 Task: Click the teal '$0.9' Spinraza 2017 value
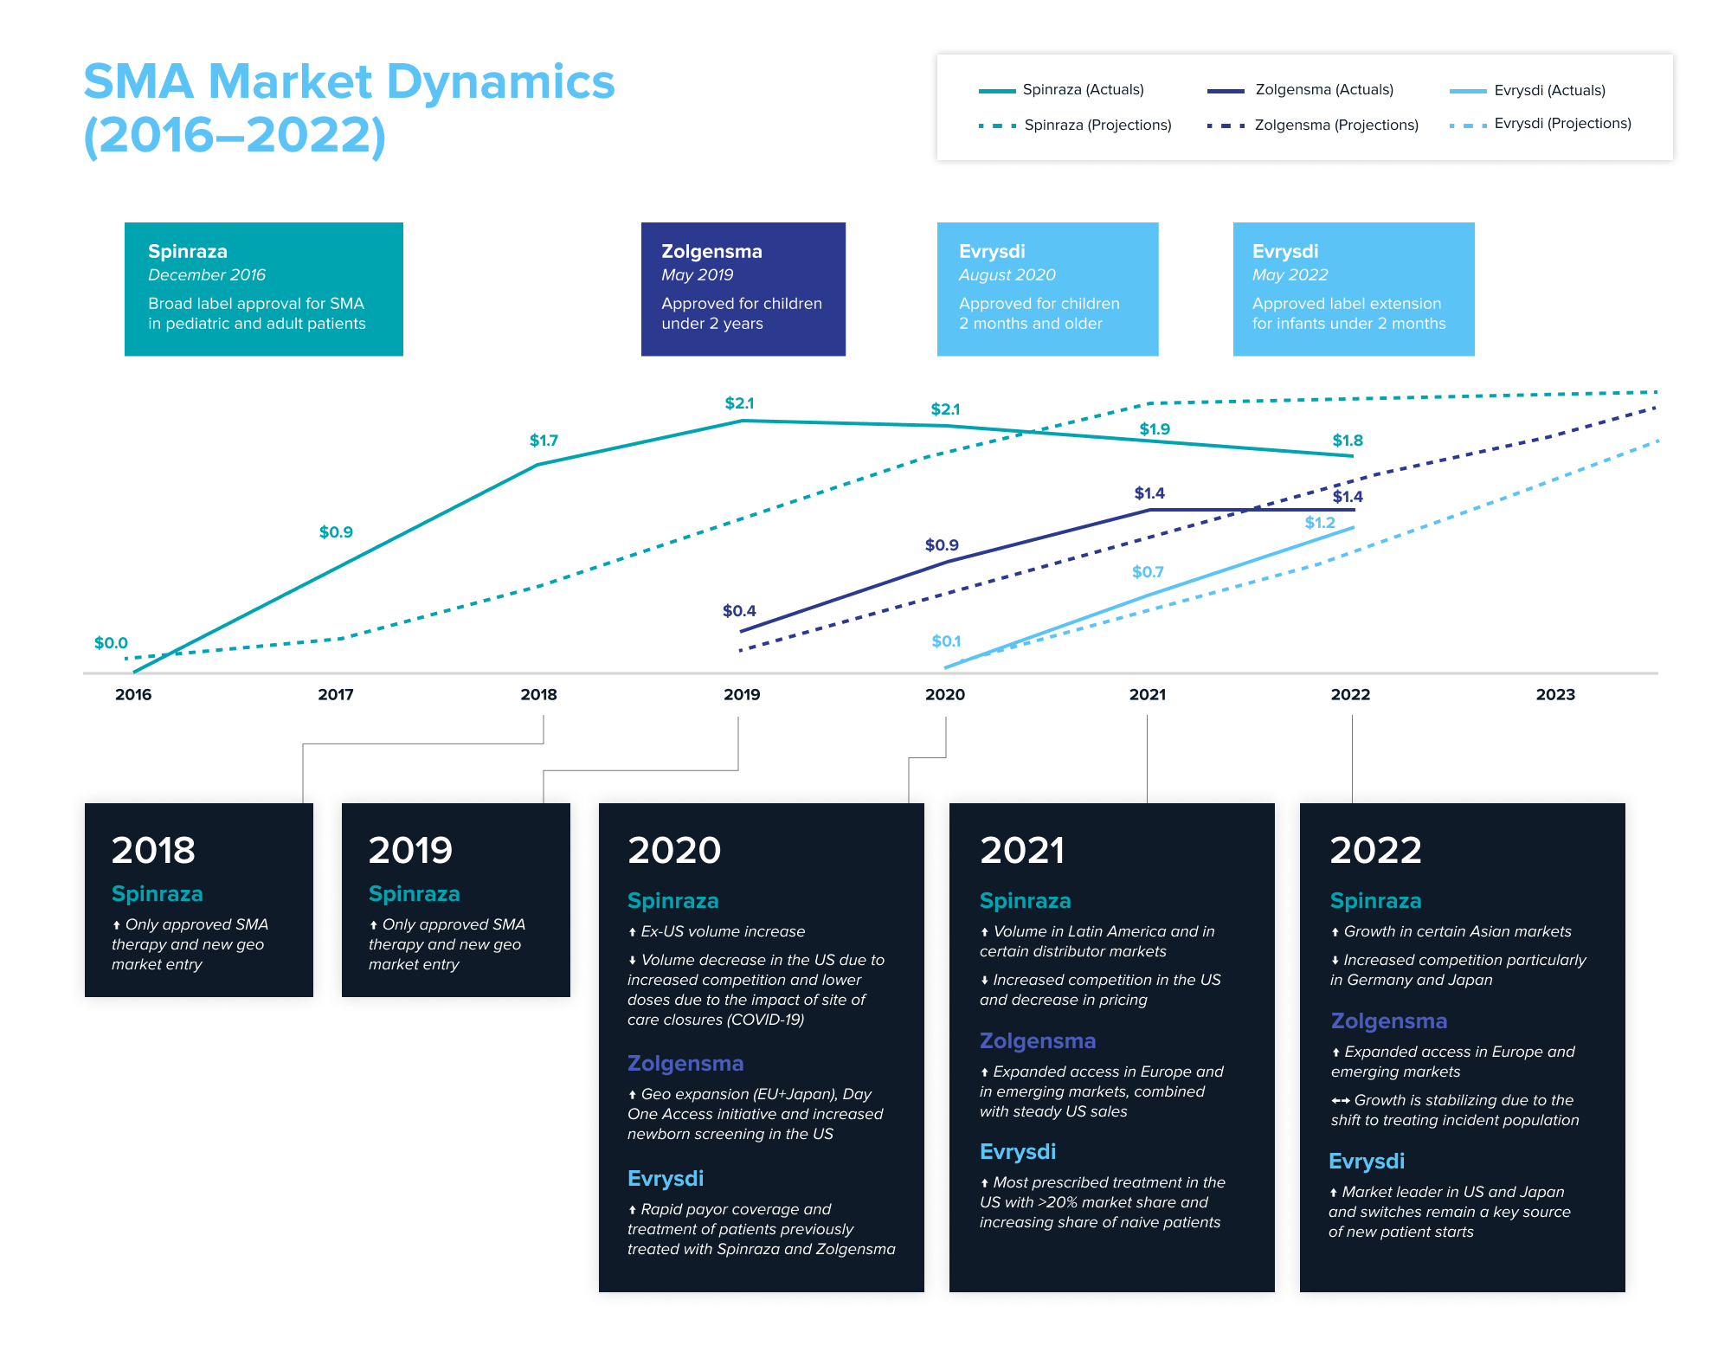pos(336,531)
